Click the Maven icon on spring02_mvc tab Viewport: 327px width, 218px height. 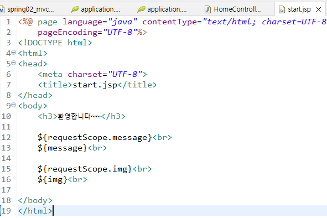2,9
